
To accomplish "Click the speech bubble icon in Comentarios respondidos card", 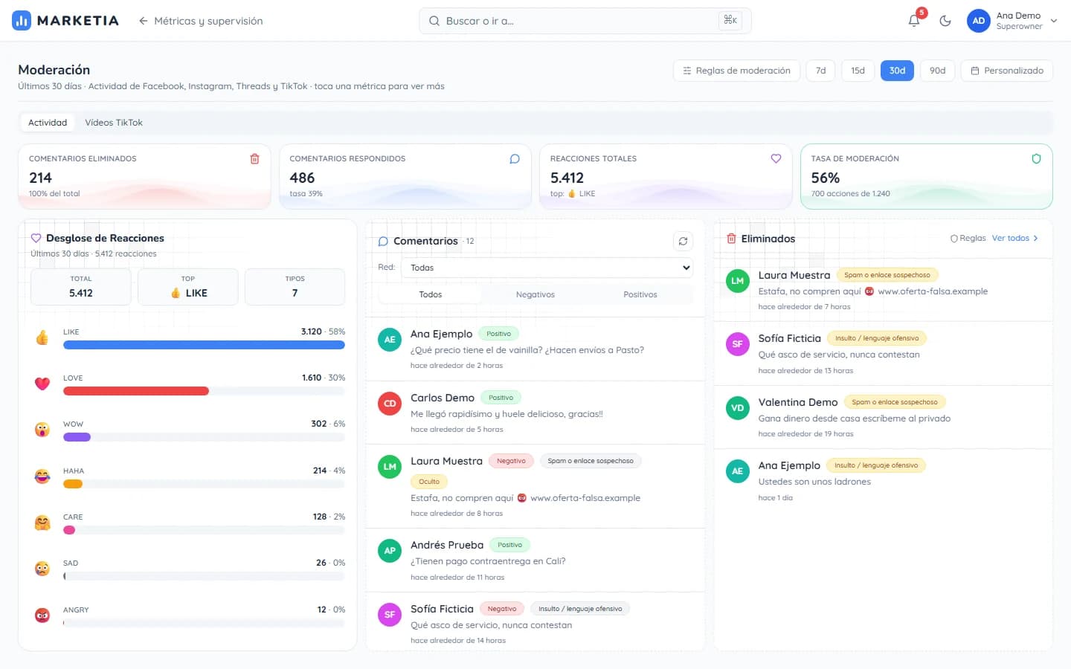I will pyautogui.click(x=515, y=158).
